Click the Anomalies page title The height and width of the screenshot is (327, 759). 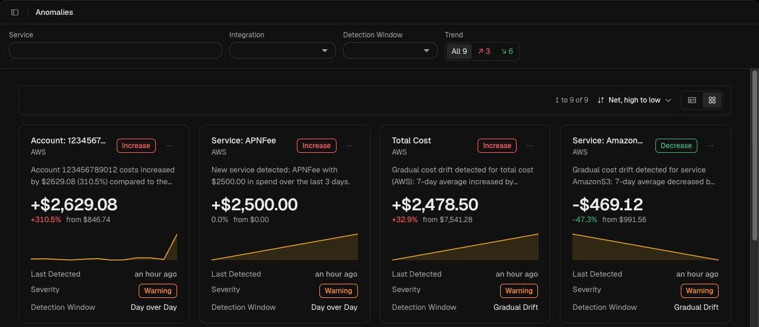[x=55, y=12]
